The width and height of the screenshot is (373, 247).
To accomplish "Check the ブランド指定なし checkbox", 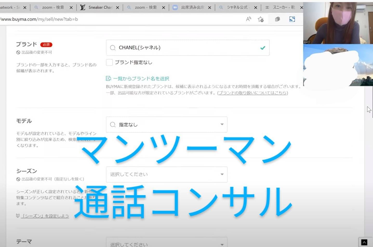I will coord(109,62).
